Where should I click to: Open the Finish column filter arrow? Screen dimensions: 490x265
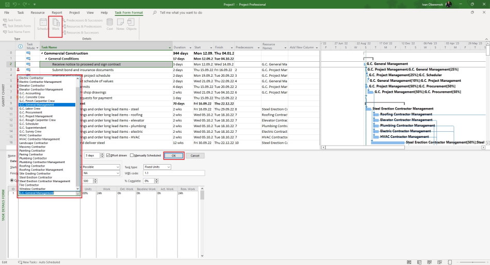coord(232,48)
